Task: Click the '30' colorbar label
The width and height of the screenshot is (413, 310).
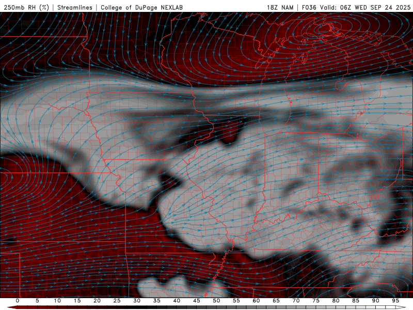Action: coord(137,301)
